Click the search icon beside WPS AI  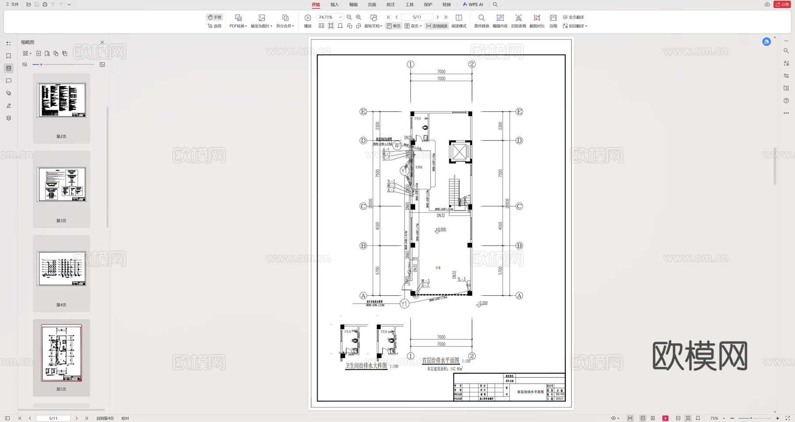click(495, 4)
